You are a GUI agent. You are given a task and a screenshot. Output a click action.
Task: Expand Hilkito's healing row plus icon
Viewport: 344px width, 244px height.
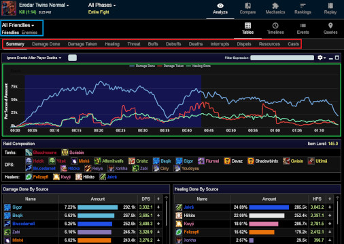330,216
